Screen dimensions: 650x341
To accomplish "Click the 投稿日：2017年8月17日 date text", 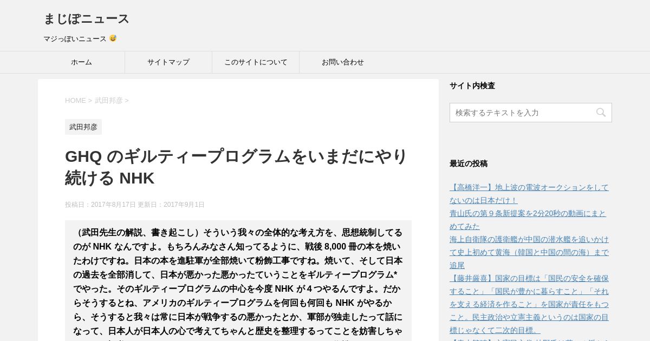I will coord(100,205).
